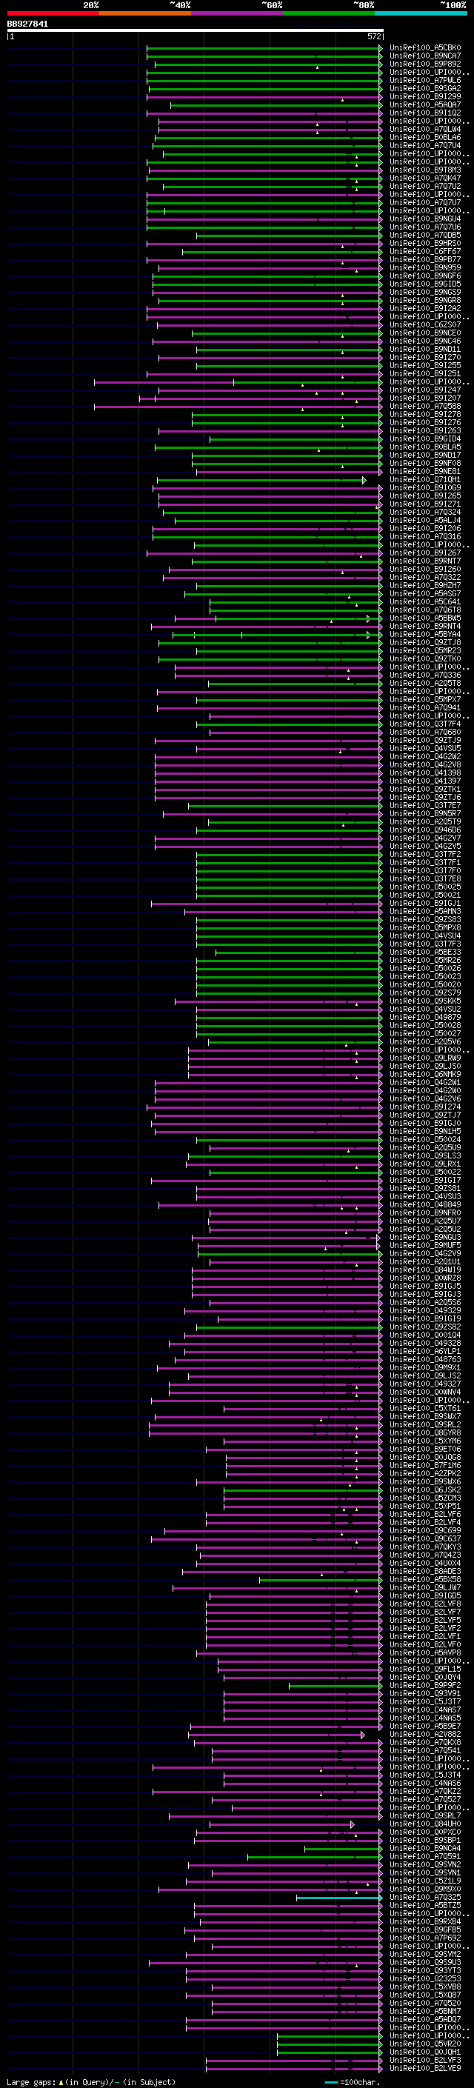Click the cyan ~100% identity legend bar
Viewport: 474px width, 2088px height.
[x=421, y=13]
